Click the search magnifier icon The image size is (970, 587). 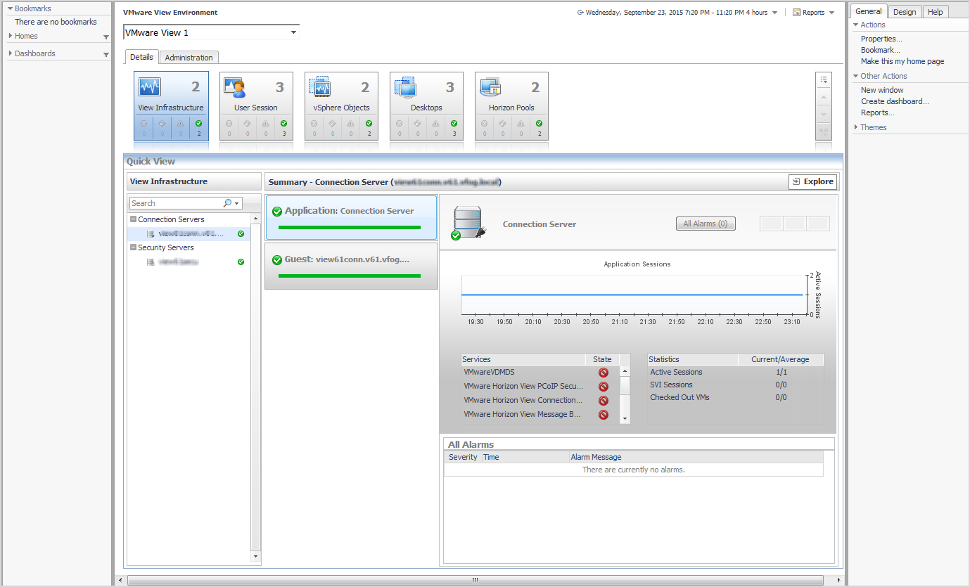(x=227, y=203)
